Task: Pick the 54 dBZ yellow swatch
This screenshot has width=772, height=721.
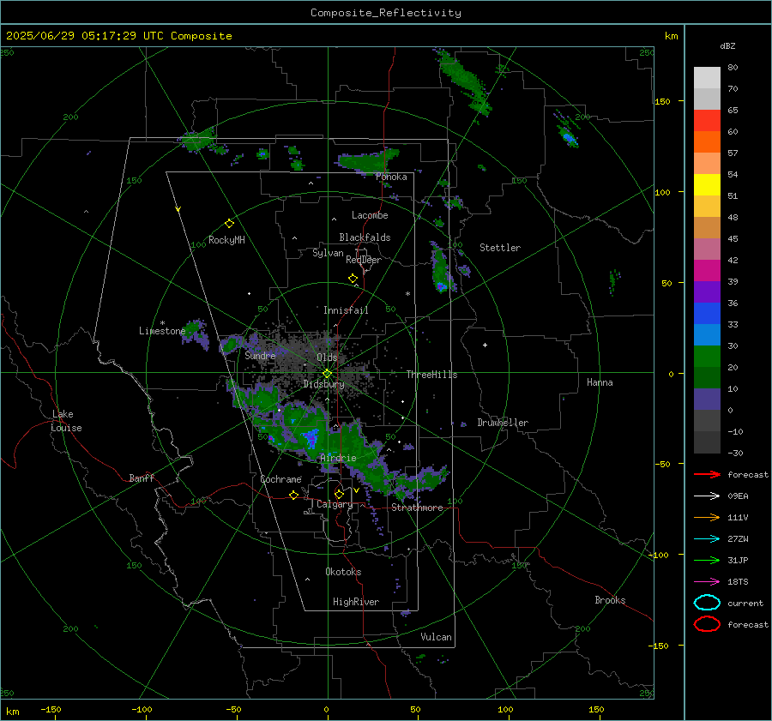Action: [x=707, y=184]
